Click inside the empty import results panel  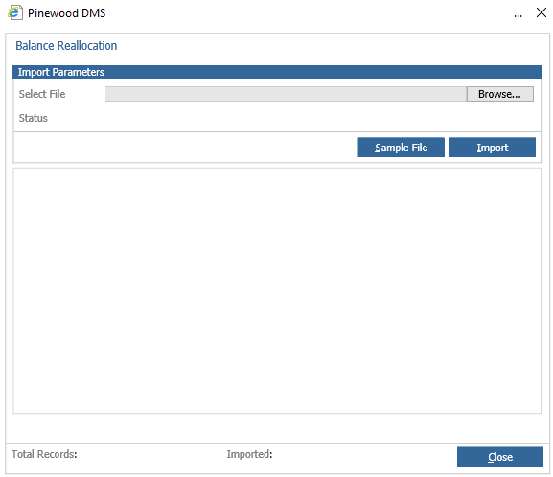pos(277,290)
